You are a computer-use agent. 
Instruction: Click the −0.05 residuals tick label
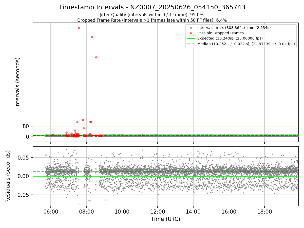tap(22, 195)
